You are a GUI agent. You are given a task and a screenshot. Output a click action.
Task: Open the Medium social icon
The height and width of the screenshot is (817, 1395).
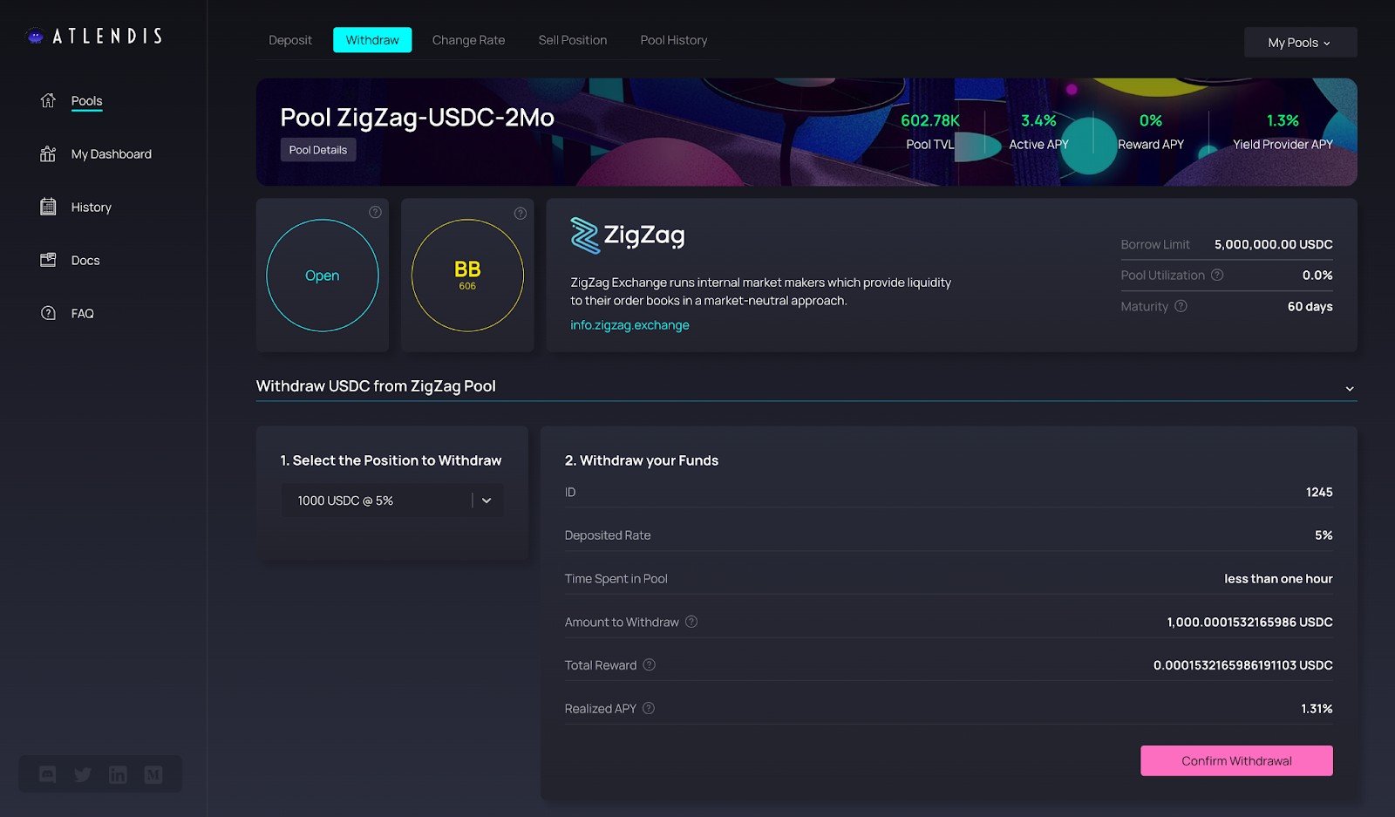coord(153,774)
